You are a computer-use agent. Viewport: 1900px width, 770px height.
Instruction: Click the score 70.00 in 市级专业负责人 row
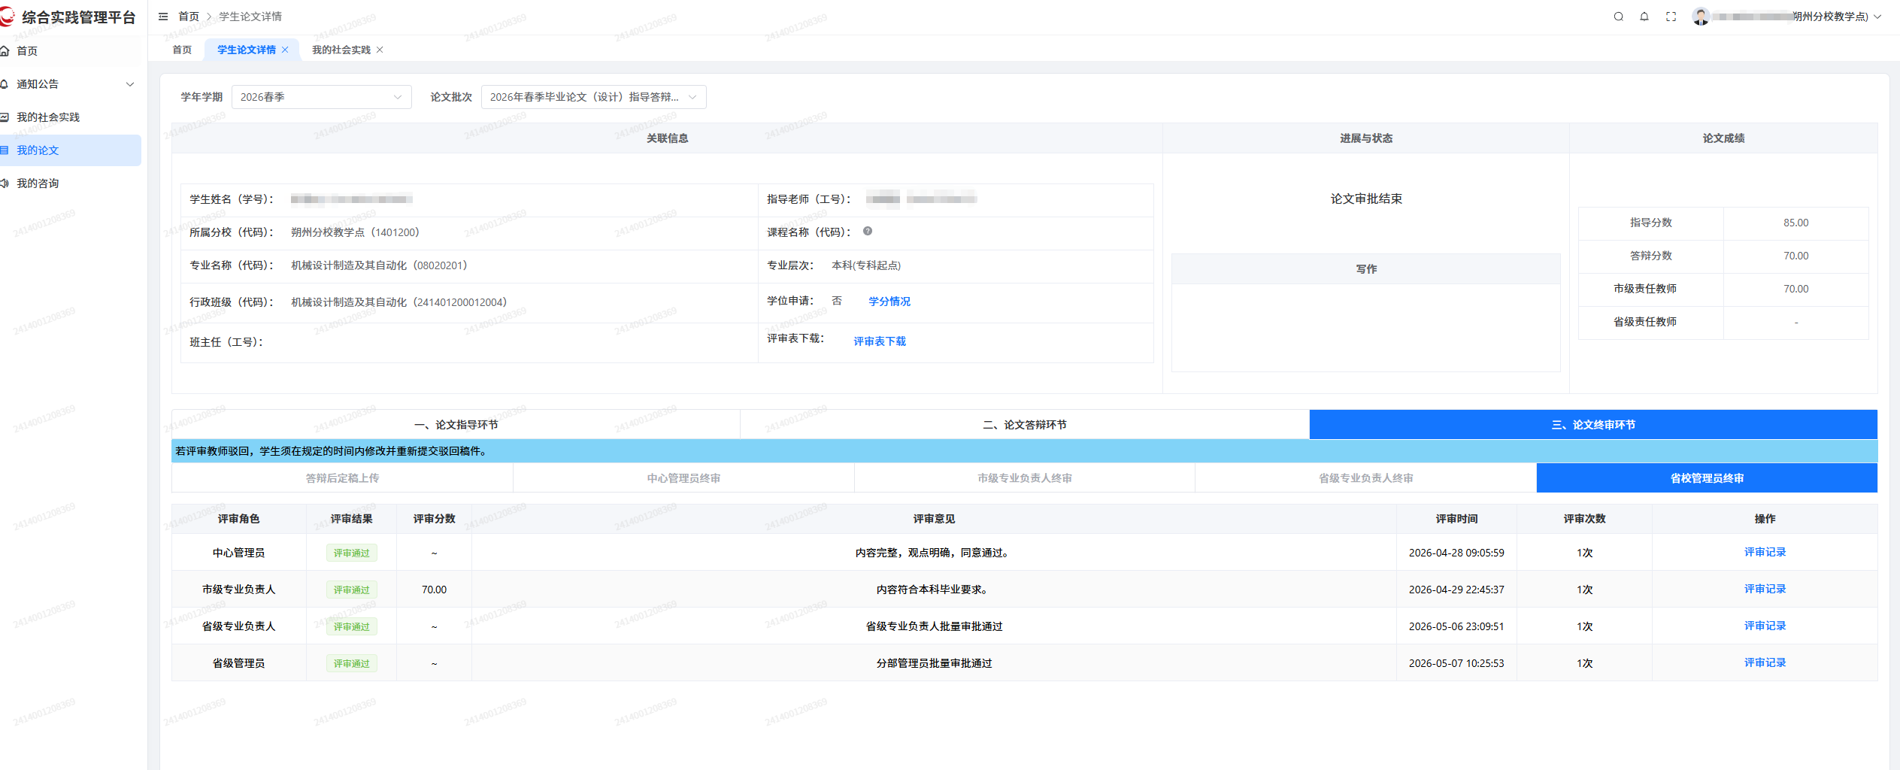click(434, 590)
